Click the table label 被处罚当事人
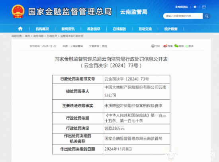The width and height of the screenshot is (219, 162). (78, 91)
